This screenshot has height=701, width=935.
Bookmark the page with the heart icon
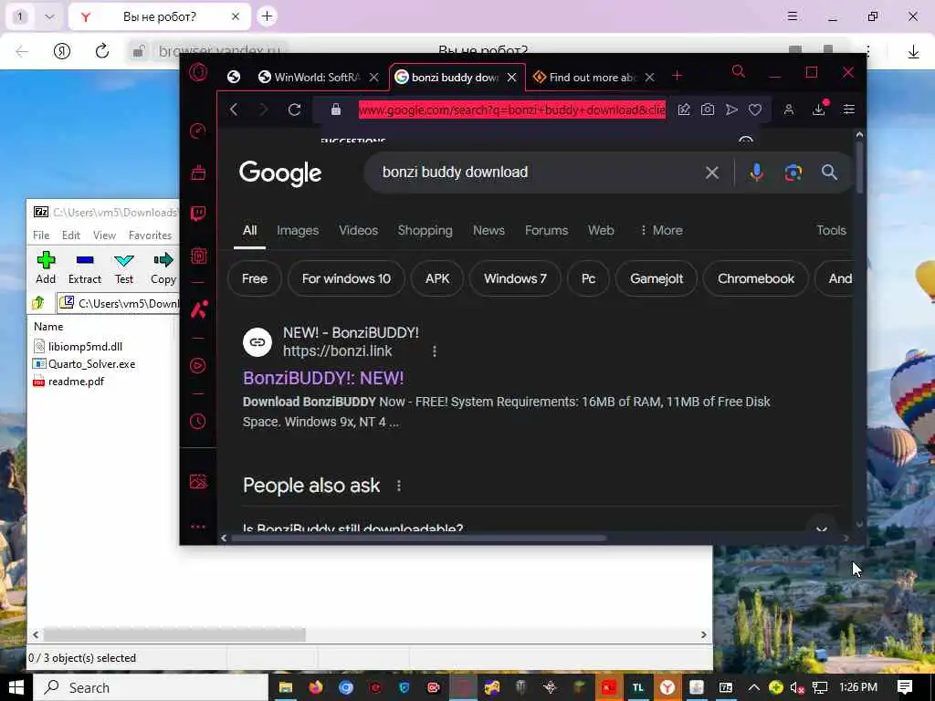coord(755,110)
